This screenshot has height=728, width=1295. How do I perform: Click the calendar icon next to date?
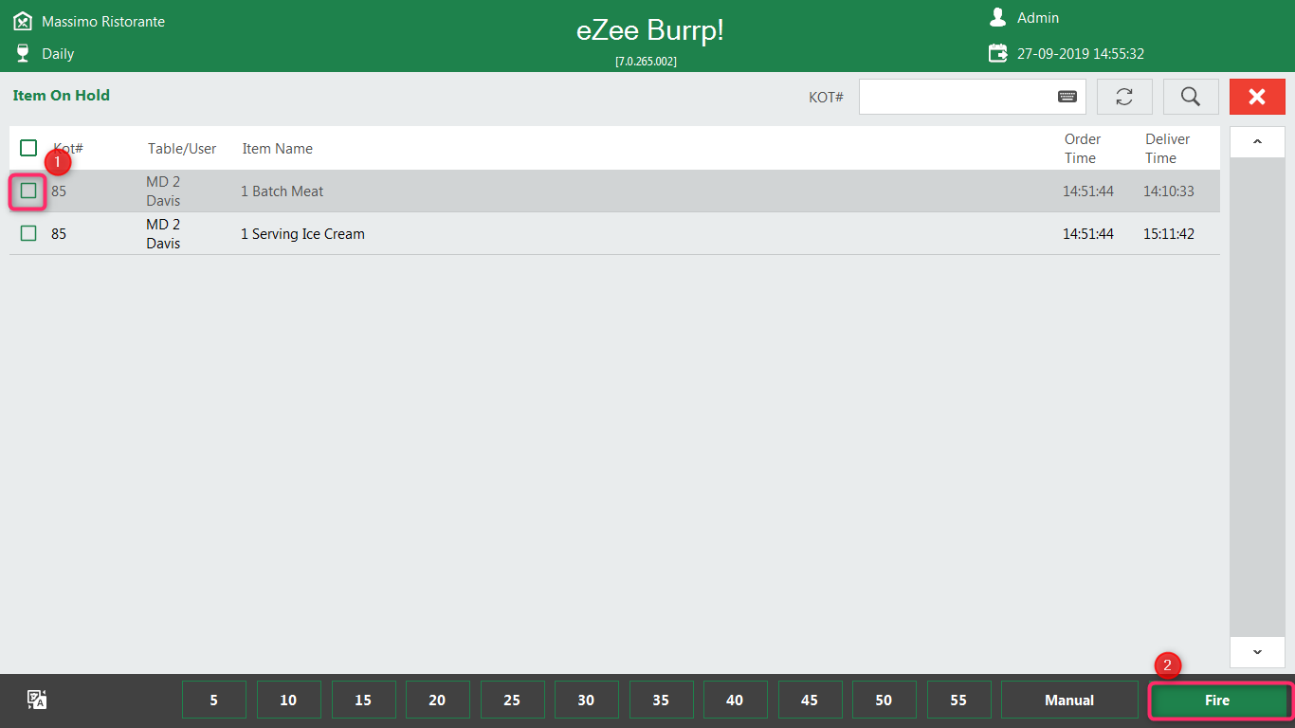997,53
